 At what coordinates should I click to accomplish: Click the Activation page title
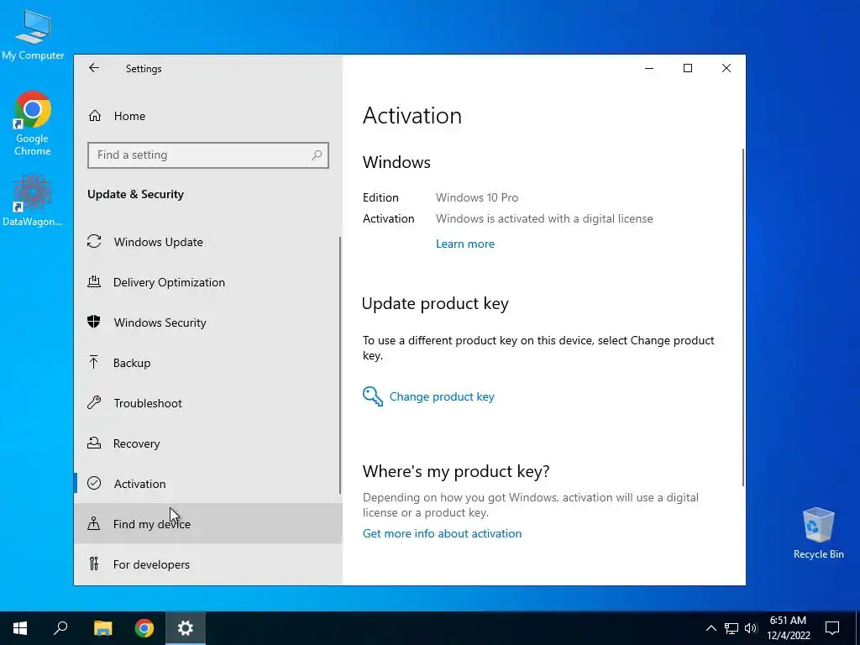pyautogui.click(x=412, y=116)
